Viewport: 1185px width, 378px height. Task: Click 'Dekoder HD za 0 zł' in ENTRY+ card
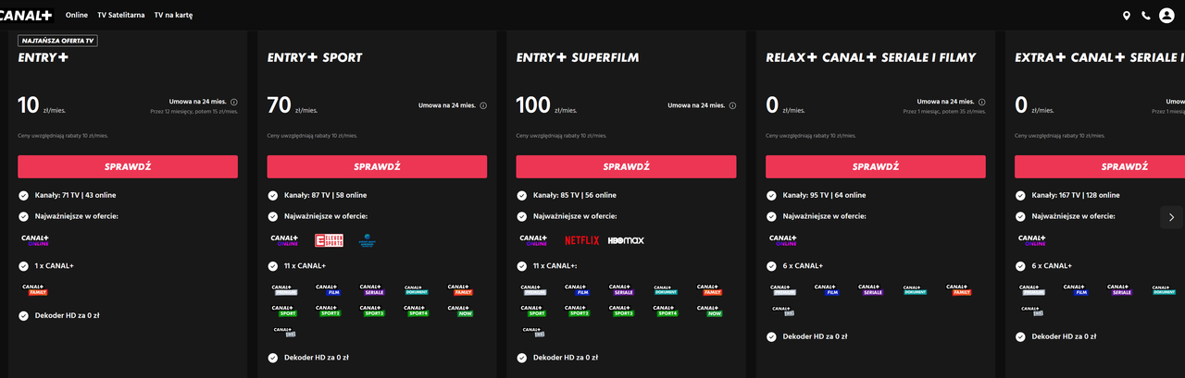67,315
